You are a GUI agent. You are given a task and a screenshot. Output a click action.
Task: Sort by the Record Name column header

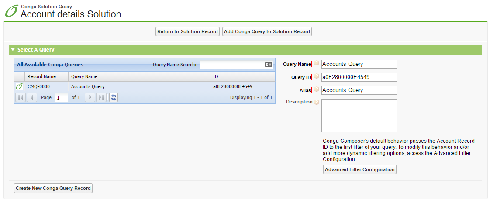[41, 76]
